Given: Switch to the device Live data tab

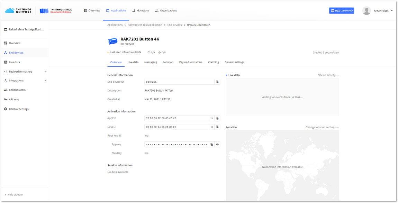Looking at the screenshot, I should tap(133, 62).
